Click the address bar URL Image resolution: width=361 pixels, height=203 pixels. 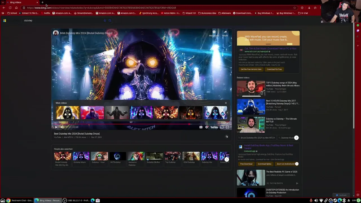point(102,8)
